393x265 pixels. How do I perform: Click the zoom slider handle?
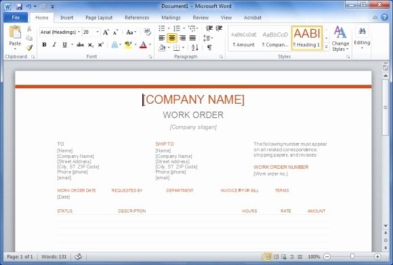pos(352,256)
